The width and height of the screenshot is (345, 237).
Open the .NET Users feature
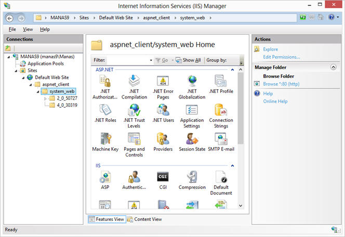coord(163,114)
